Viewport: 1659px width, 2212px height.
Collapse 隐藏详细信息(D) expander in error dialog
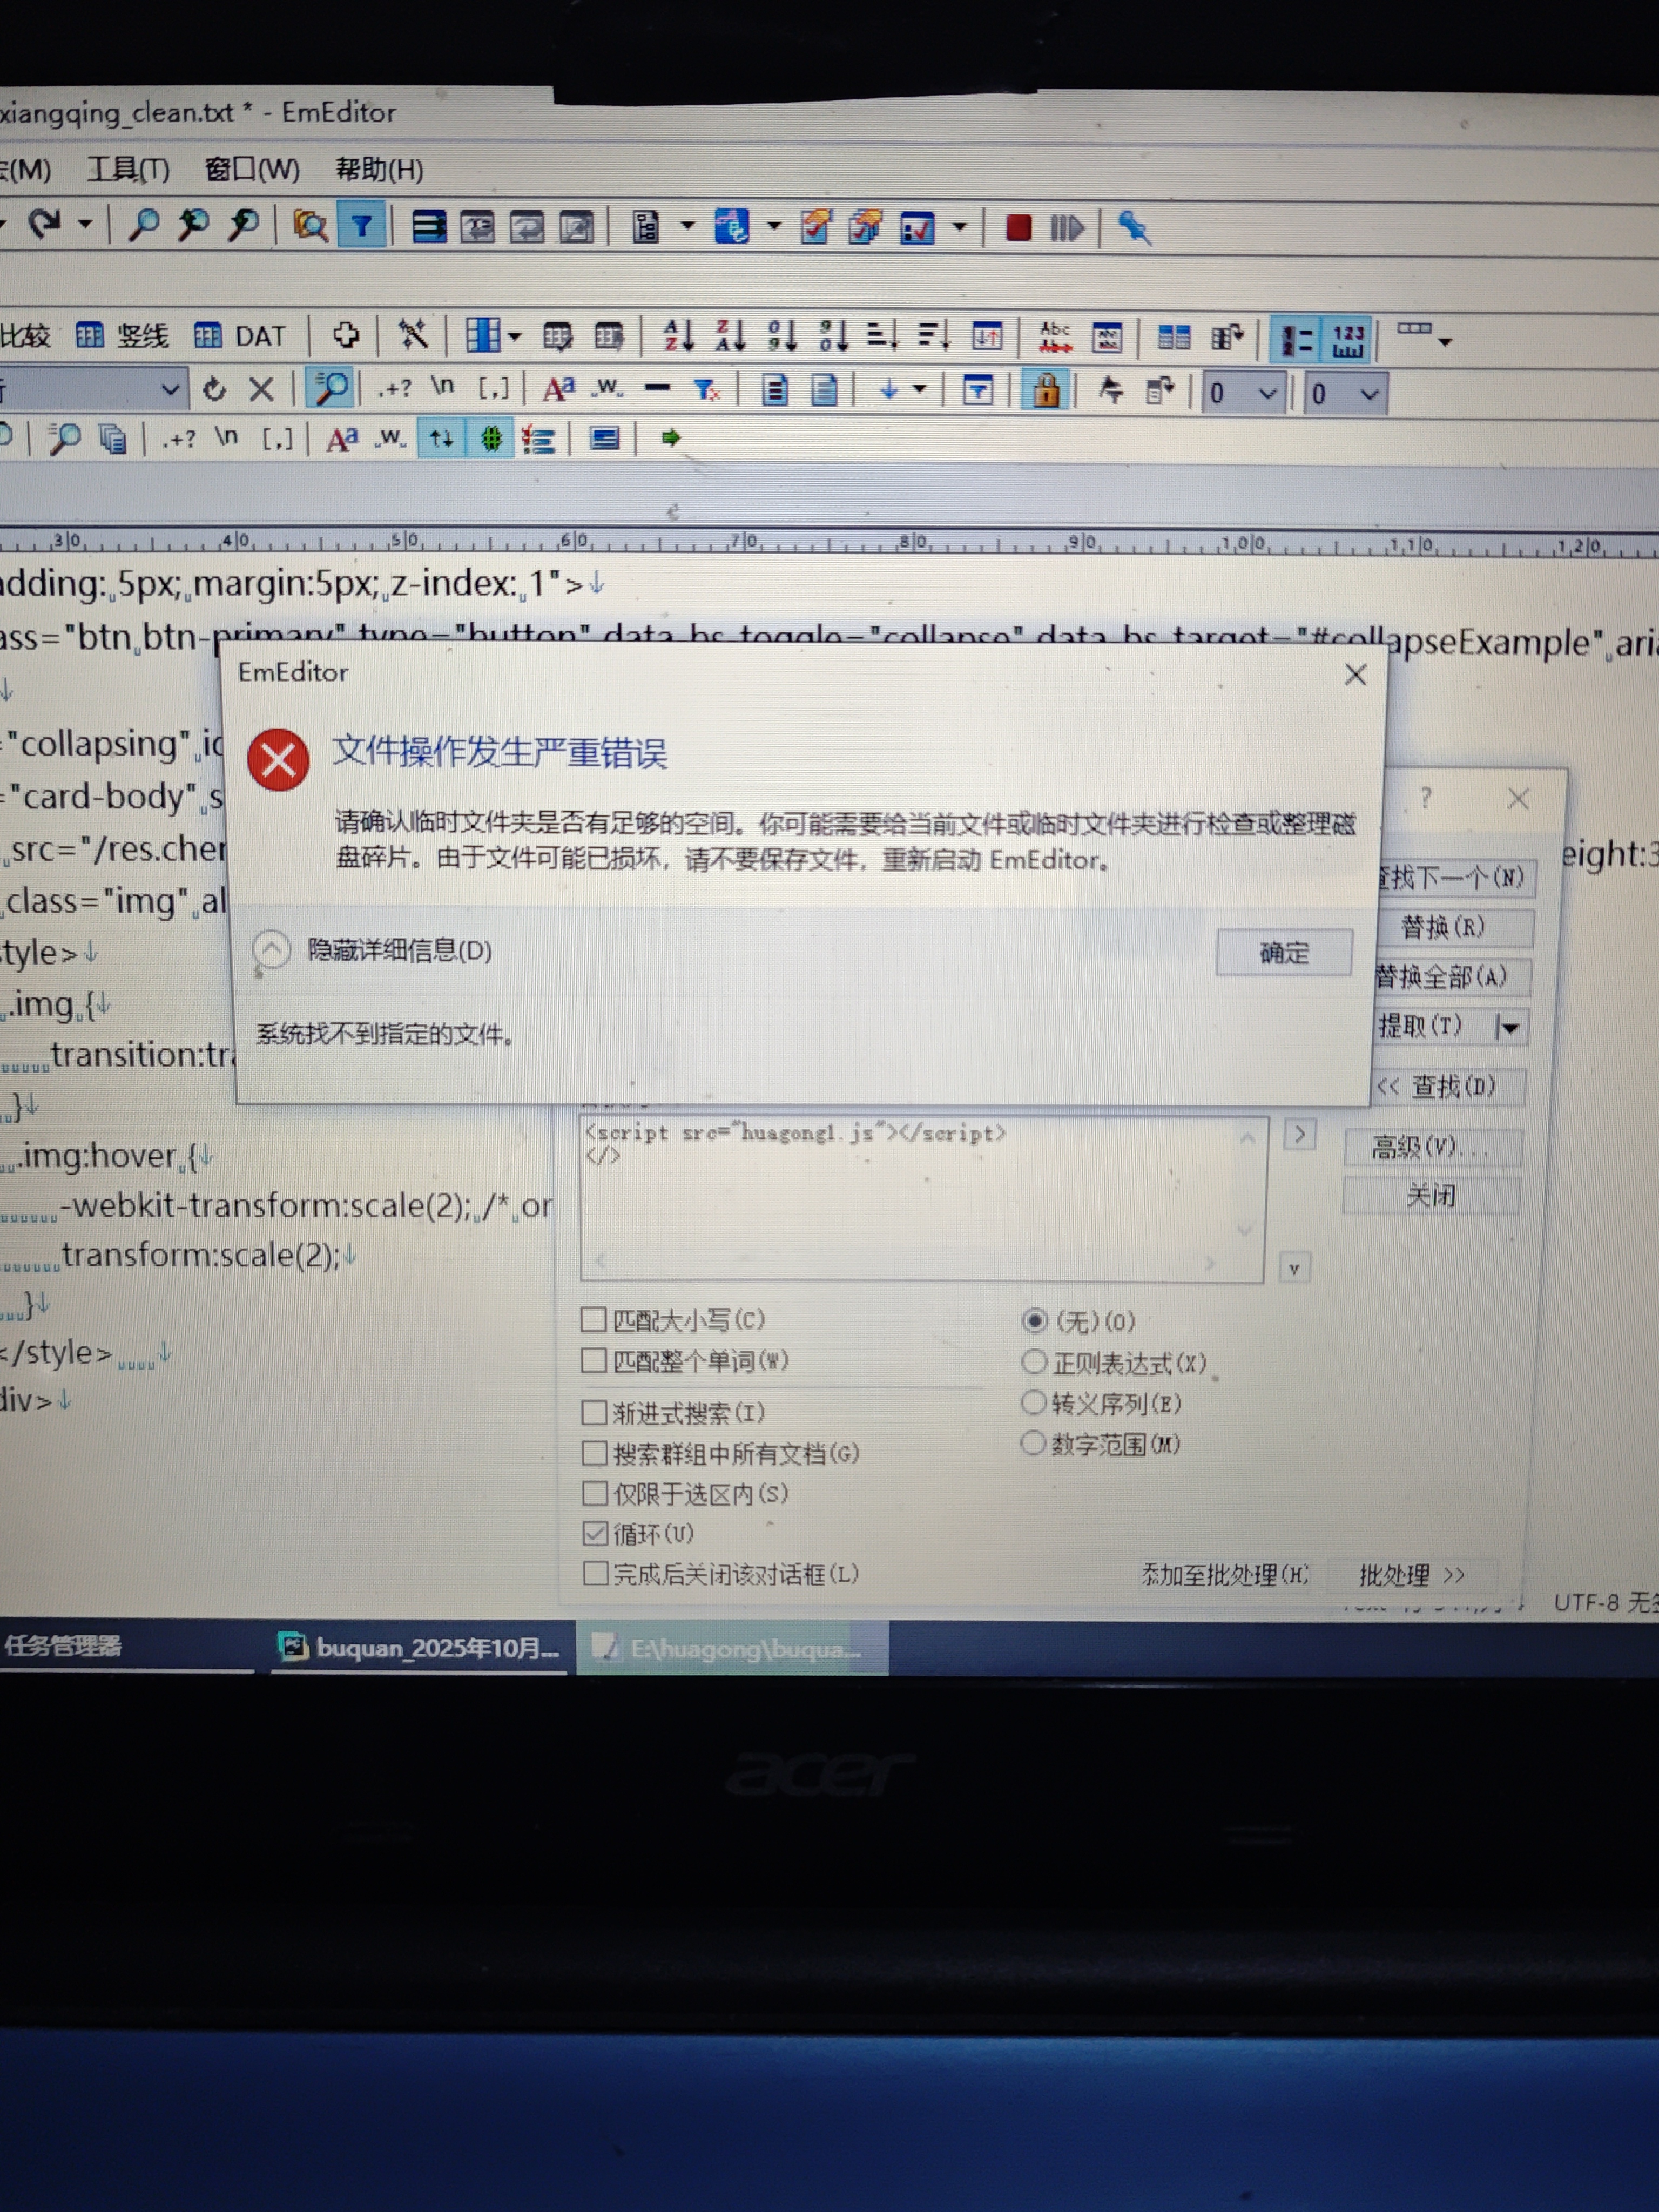point(272,949)
